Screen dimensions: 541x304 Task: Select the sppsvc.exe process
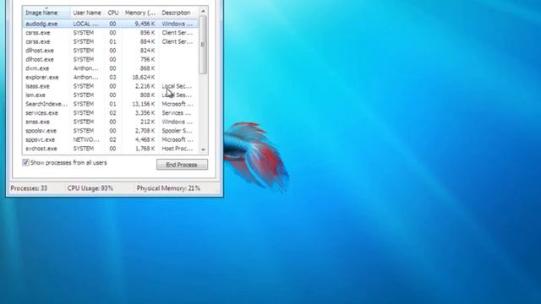pos(111,140)
